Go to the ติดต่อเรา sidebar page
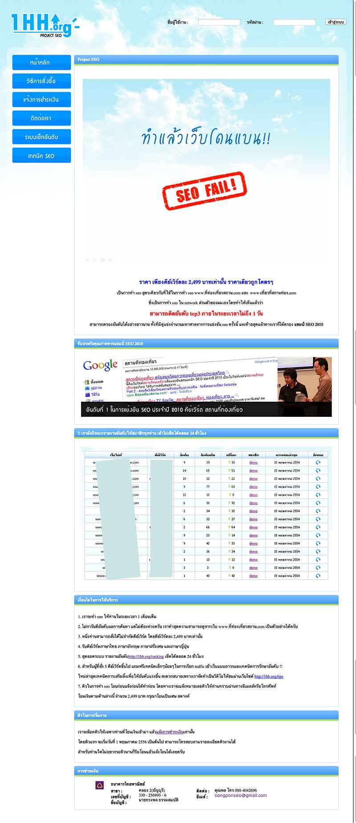356x823 pixels. click(x=41, y=118)
